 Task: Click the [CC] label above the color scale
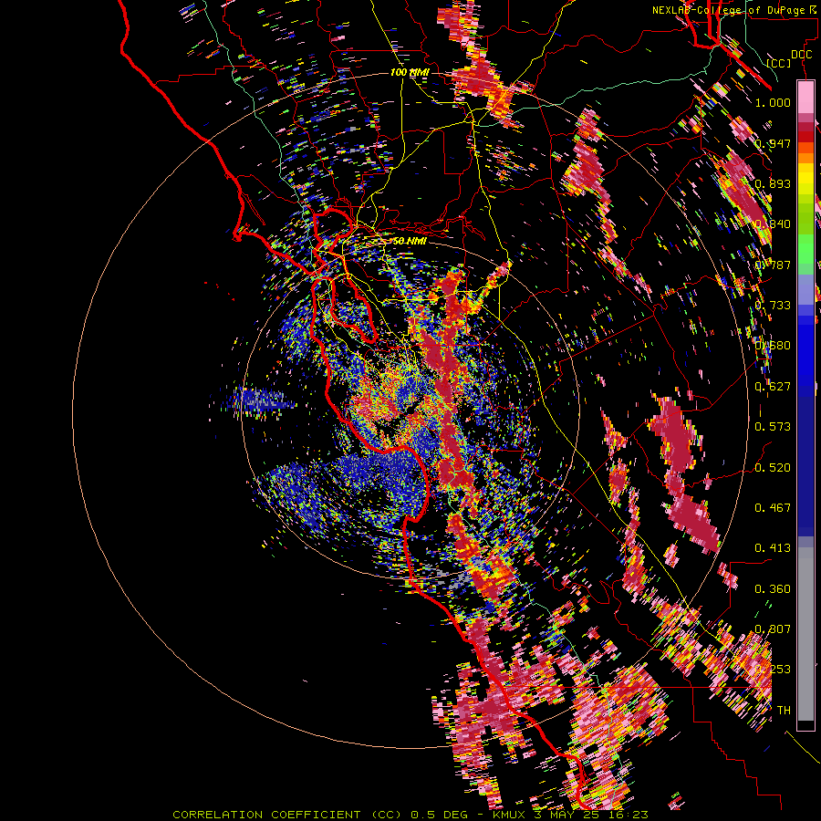click(x=779, y=63)
